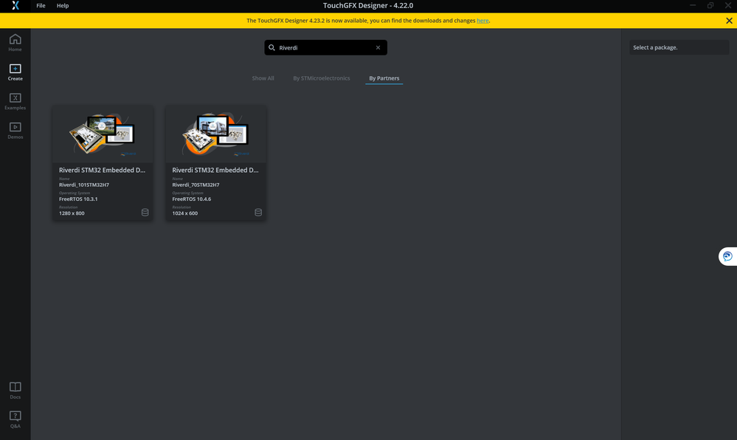Open the Q&A section in sidebar

pos(15,419)
